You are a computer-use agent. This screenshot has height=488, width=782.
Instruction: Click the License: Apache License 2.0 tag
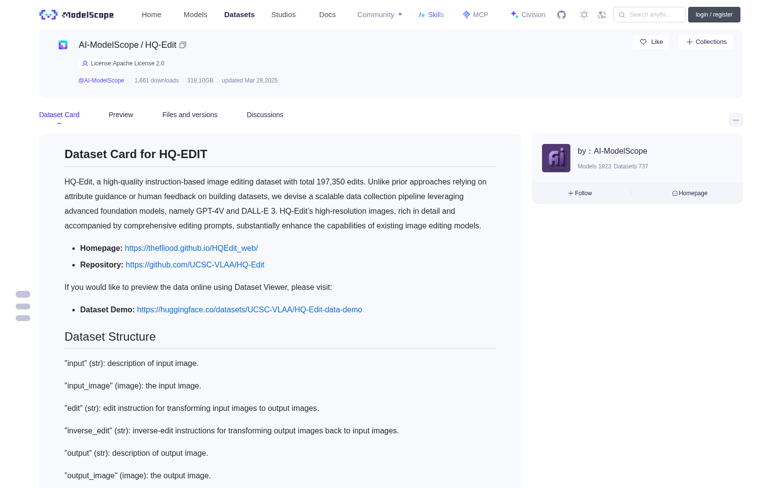tap(123, 63)
